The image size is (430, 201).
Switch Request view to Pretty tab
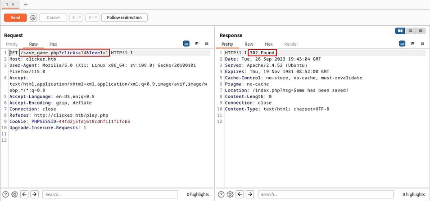coord(12,44)
